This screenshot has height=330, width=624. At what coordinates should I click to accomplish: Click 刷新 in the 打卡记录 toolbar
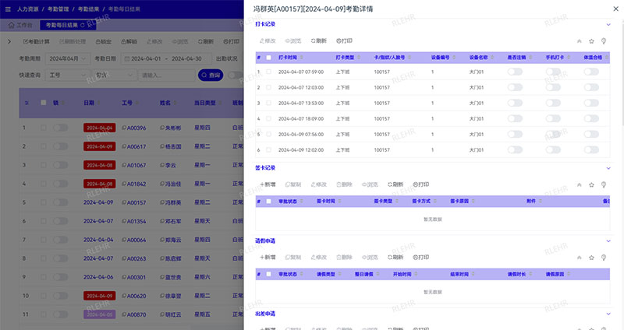[x=319, y=41]
